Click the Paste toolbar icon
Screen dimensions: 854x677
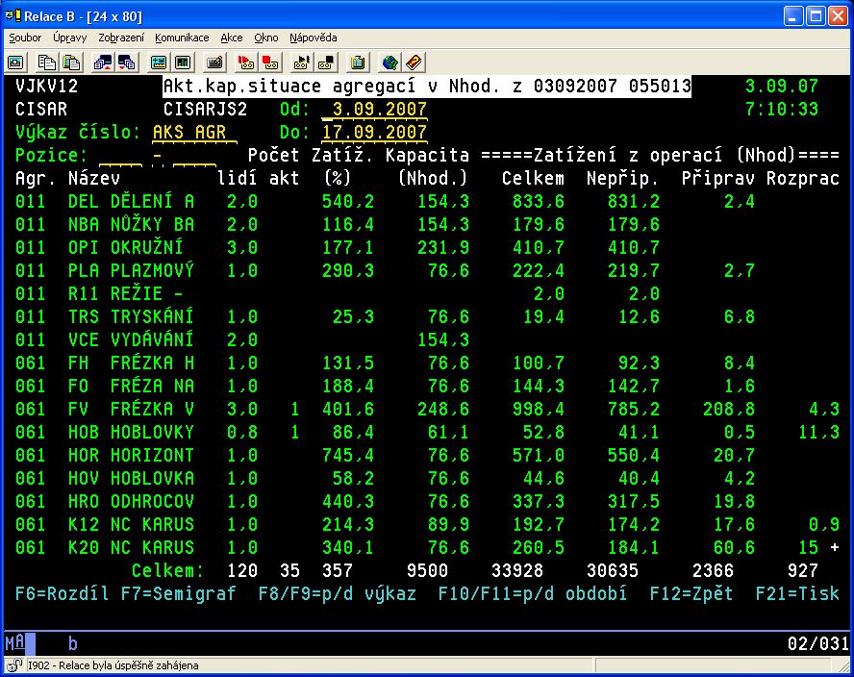[x=71, y=63]
